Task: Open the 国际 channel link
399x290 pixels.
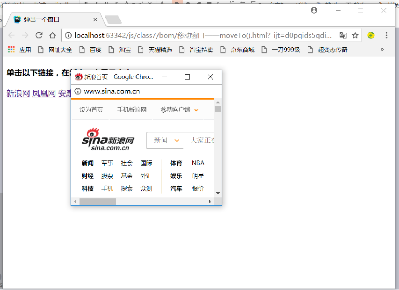Action: [146, 163]
